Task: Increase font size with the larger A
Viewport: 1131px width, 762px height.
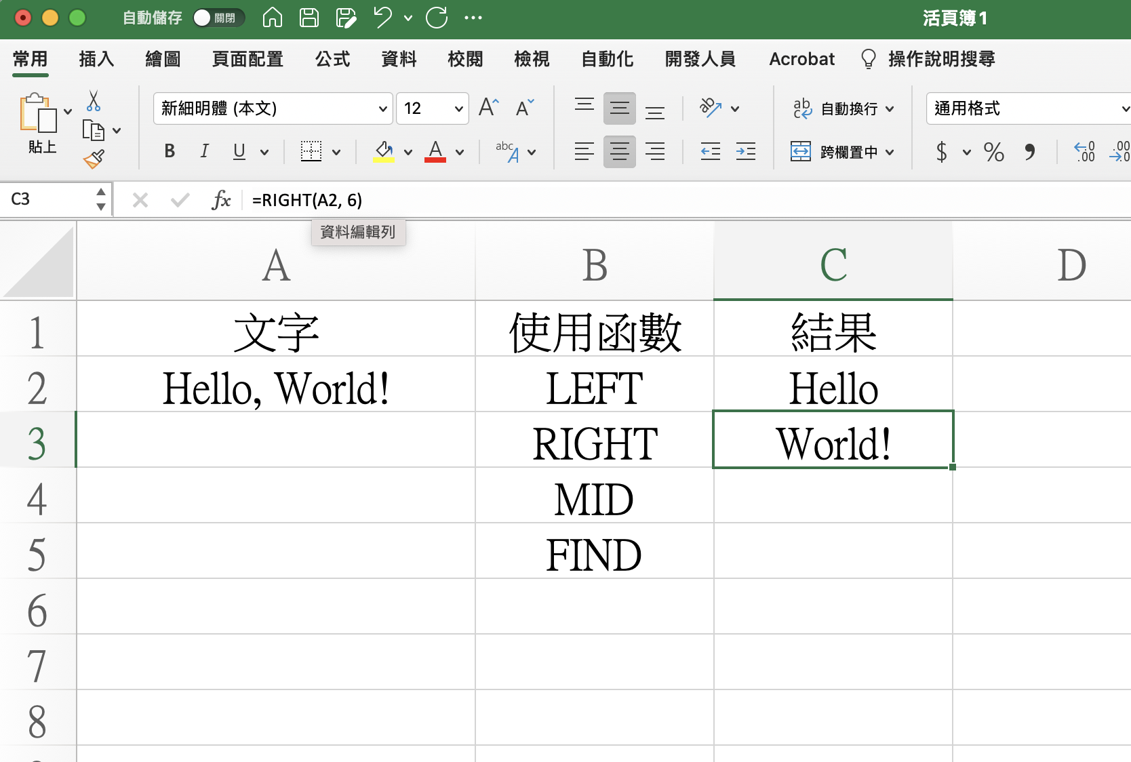Action: [x=488, y=107]
